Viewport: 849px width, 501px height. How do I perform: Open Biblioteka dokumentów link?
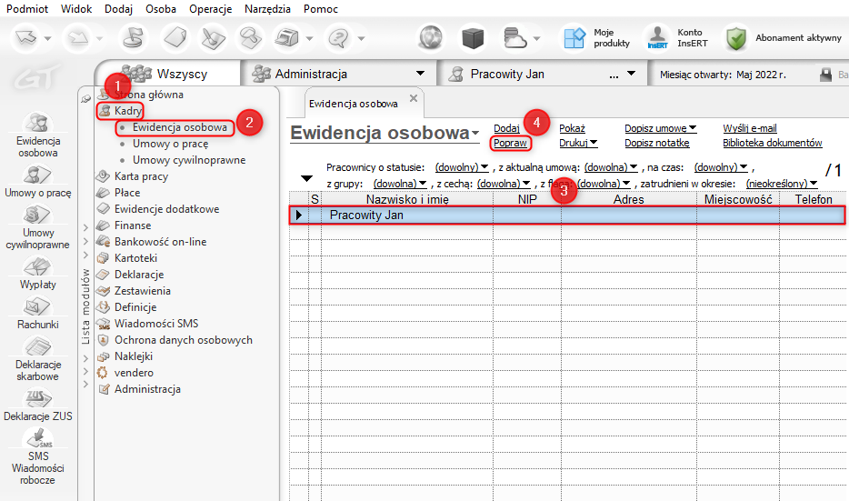tap(772, 143)
